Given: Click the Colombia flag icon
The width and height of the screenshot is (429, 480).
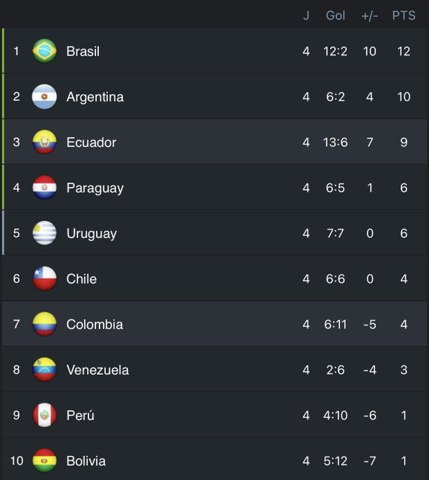Looking at the screenshot, I should [x=45, y=324].
